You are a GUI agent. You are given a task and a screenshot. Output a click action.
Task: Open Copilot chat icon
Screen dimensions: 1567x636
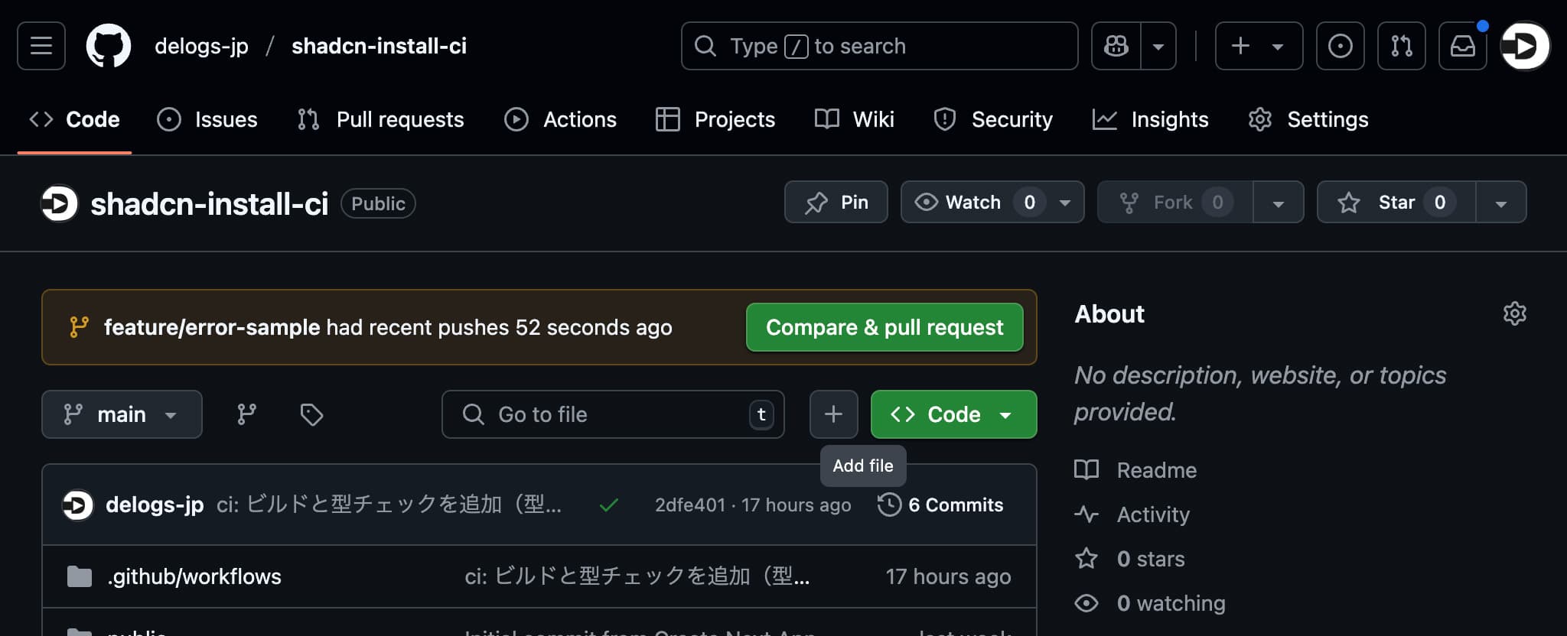point(1116,46)
